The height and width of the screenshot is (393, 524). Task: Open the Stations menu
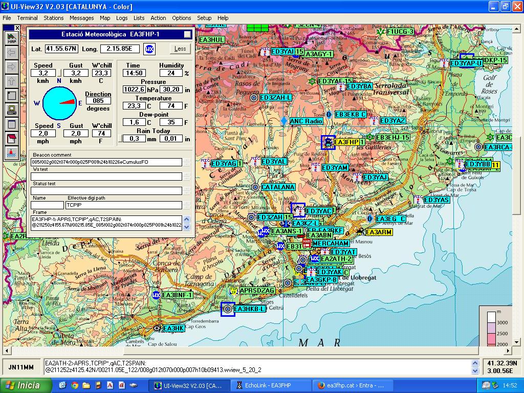click(x=54, y=18)
